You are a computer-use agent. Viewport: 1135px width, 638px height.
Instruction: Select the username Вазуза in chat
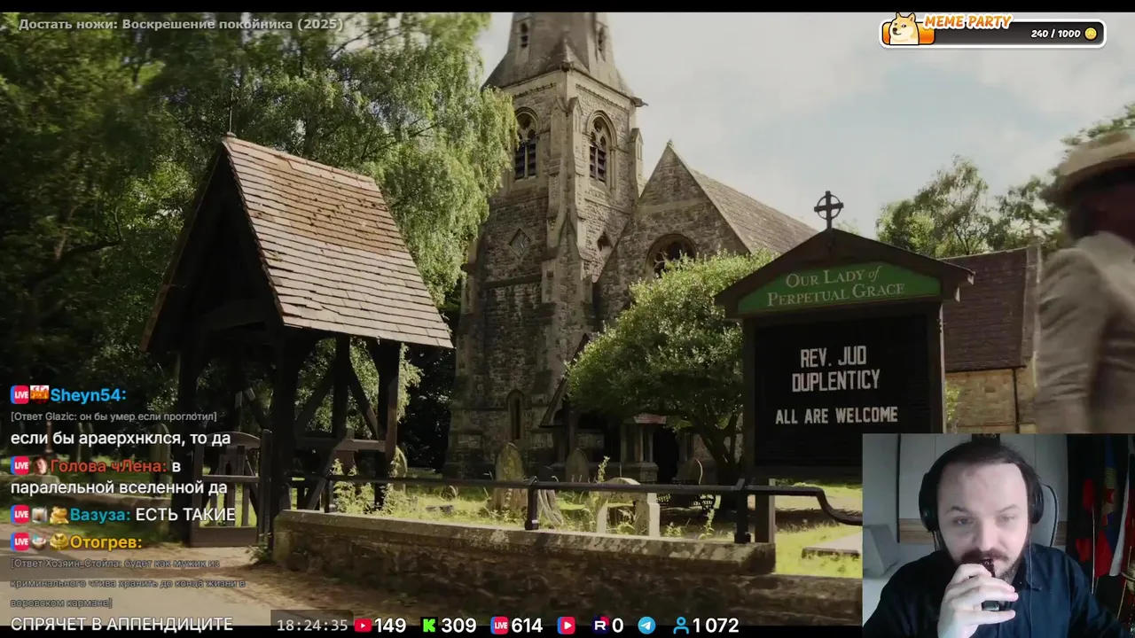[100, 515]
